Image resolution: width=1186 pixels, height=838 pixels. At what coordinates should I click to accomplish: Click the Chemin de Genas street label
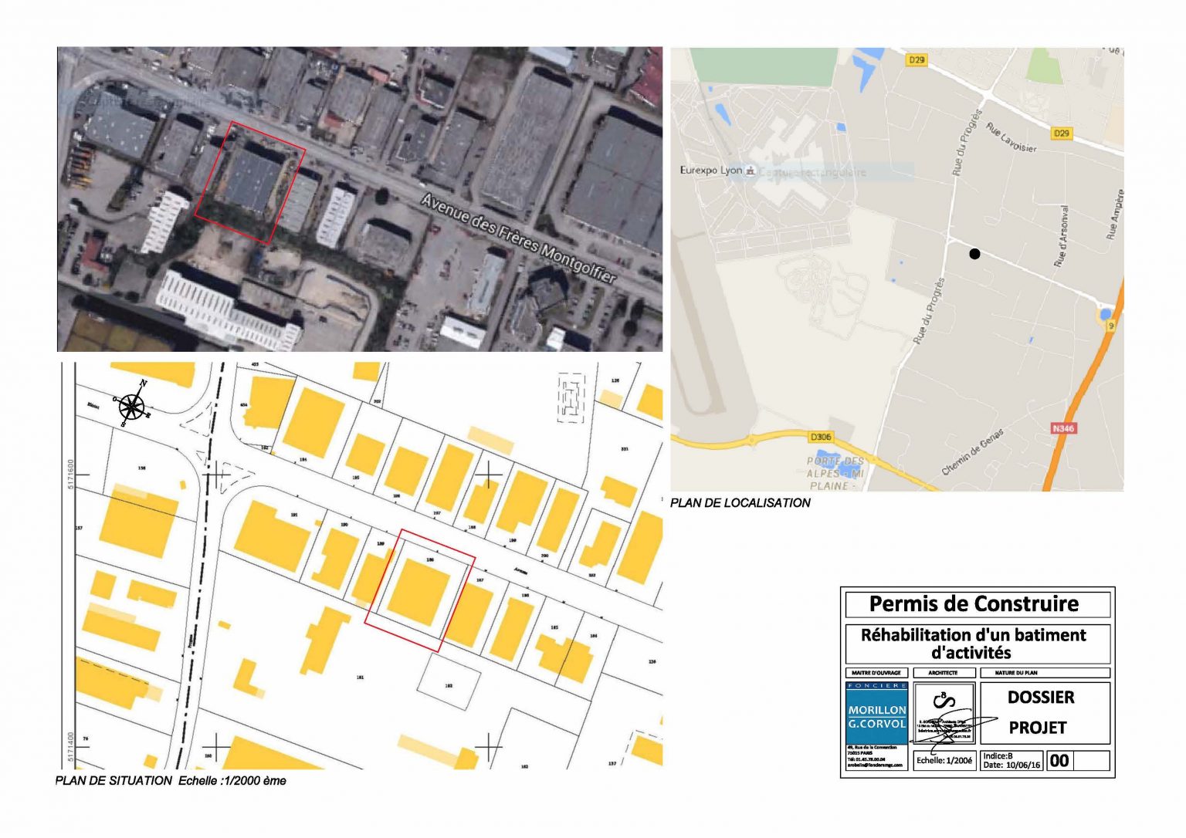tap(972, 452)
